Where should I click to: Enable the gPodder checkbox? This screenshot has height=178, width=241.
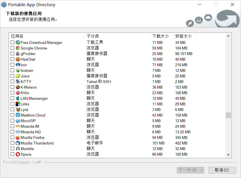point(13,53)
